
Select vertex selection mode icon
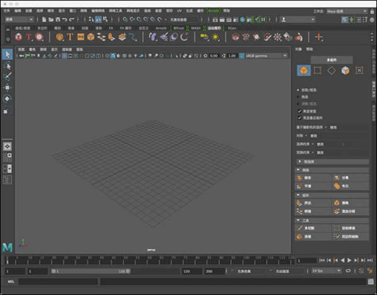317,70
